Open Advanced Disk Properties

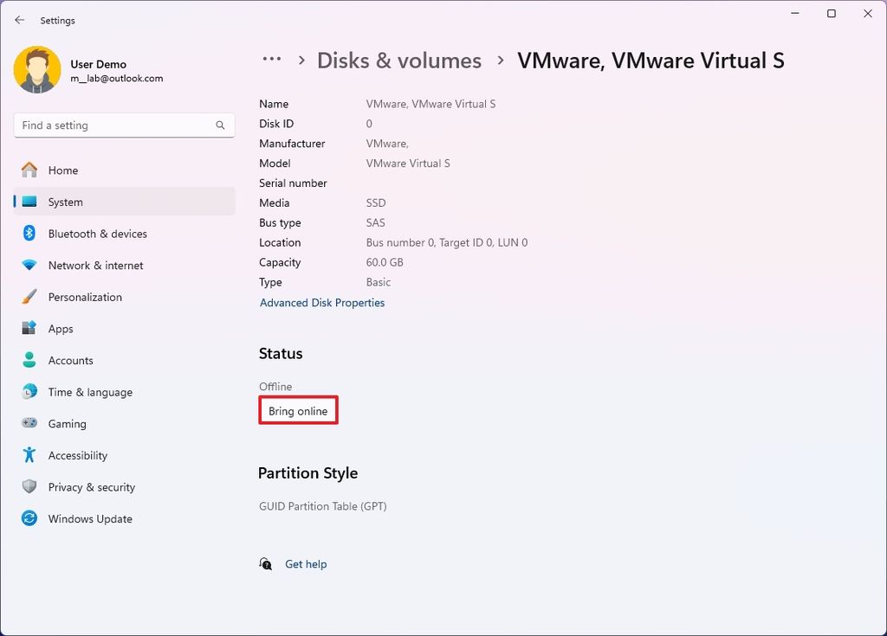coord(321,303)
